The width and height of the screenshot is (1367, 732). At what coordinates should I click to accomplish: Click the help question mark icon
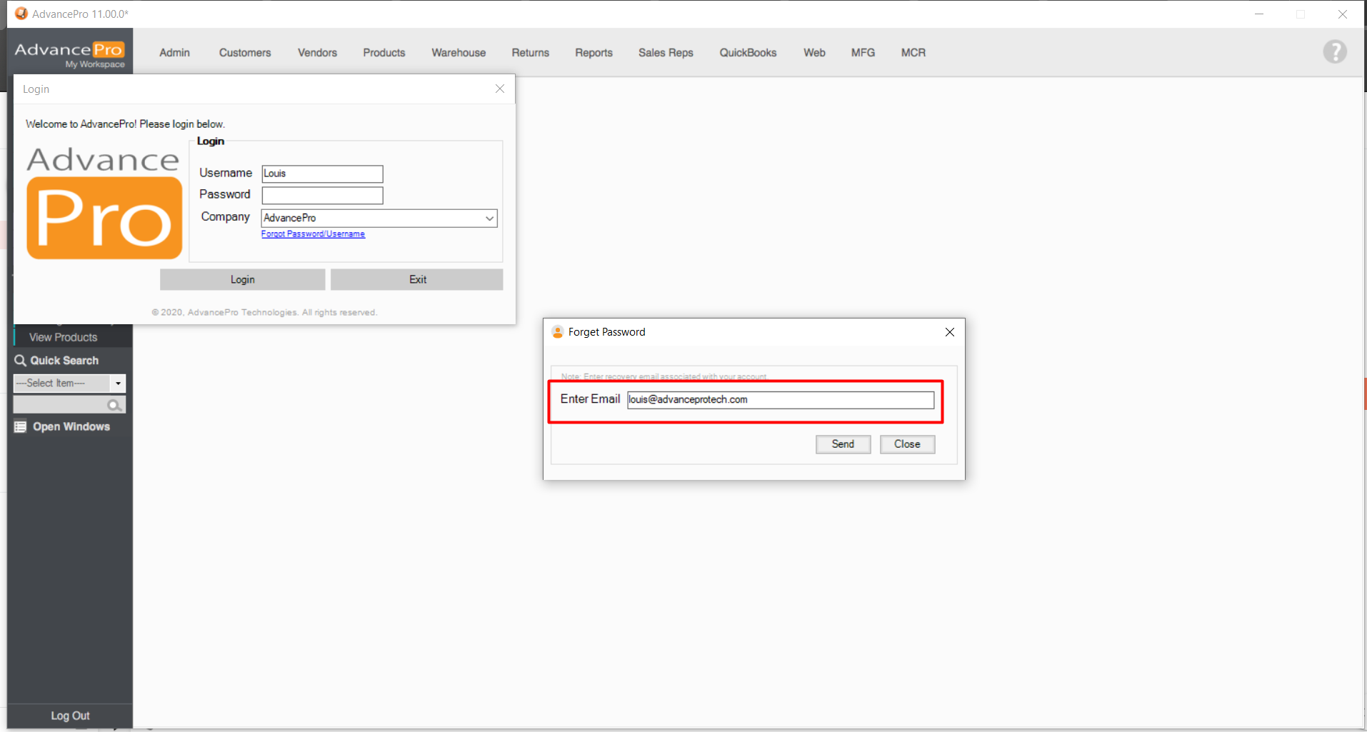1334,52
